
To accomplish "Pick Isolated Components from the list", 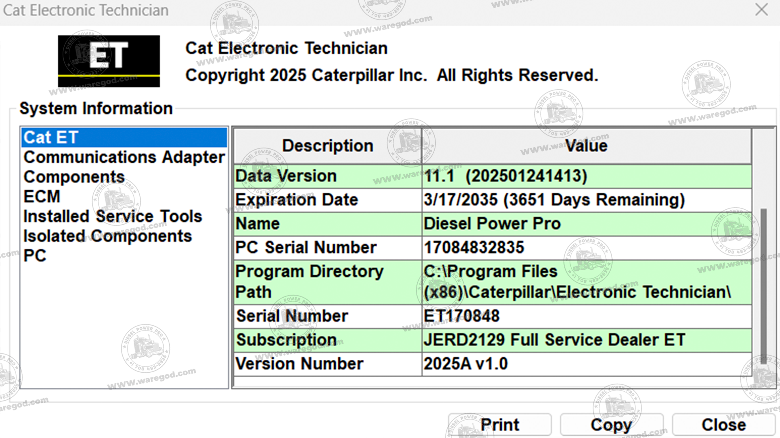I will pos(107,236).
